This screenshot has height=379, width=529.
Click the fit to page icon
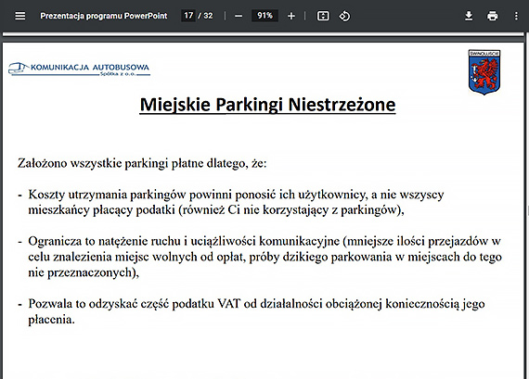click(x=323, y=16)
